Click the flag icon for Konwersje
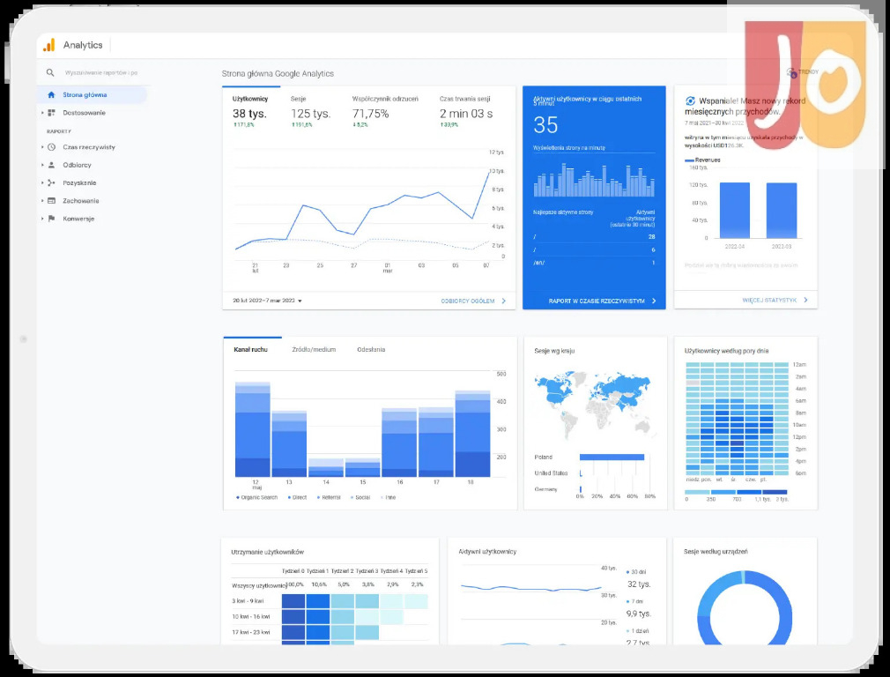 click(x=52, y=219)
